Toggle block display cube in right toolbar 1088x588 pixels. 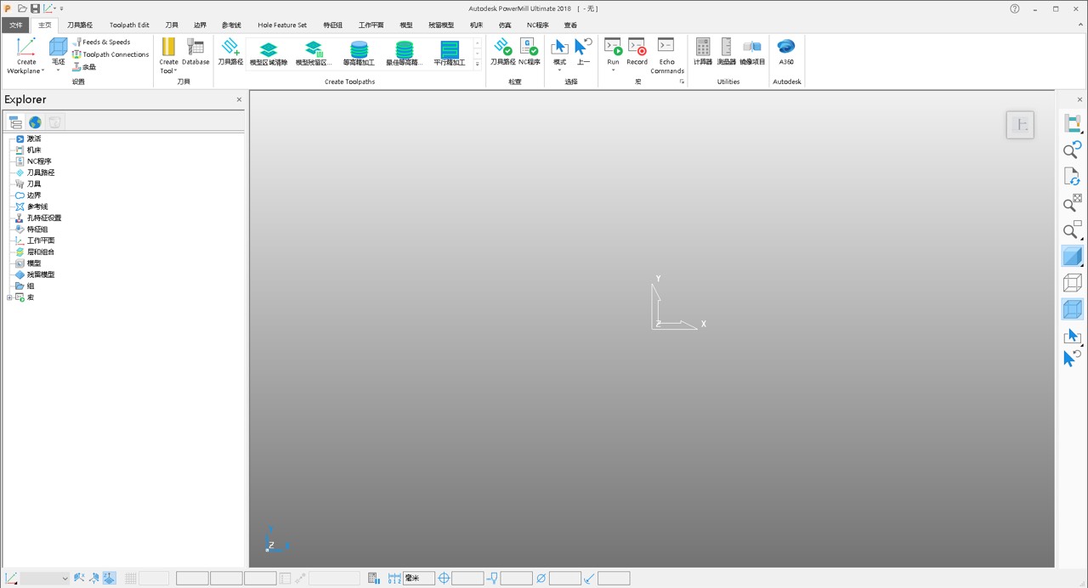pos(1073,309)
